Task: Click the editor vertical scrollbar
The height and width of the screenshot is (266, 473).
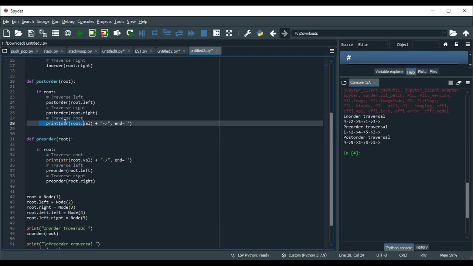Action: 331,170
